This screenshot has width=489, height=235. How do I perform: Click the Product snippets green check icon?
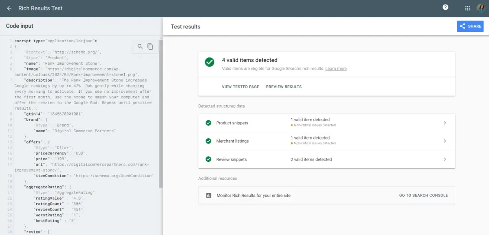click(208, 123)
